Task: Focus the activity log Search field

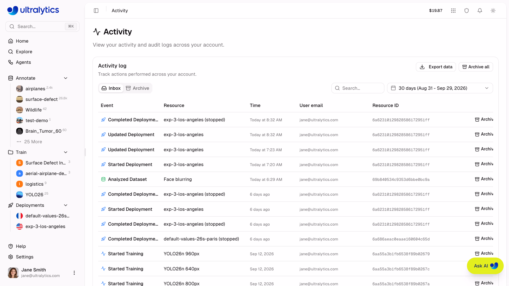Action: (358, 88)
